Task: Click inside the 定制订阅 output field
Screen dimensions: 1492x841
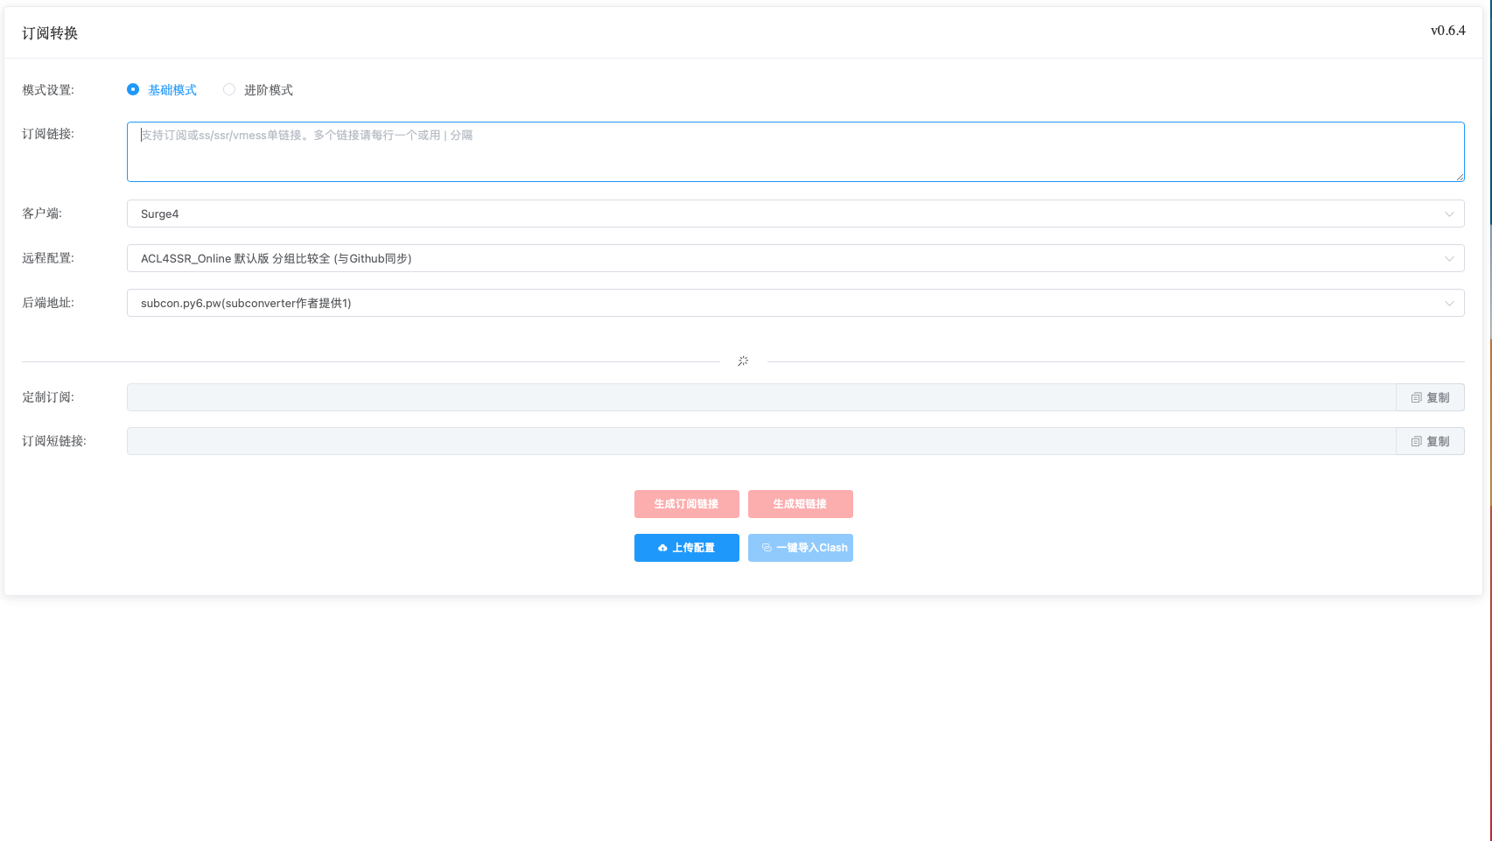Action: (x=760, y=397)
